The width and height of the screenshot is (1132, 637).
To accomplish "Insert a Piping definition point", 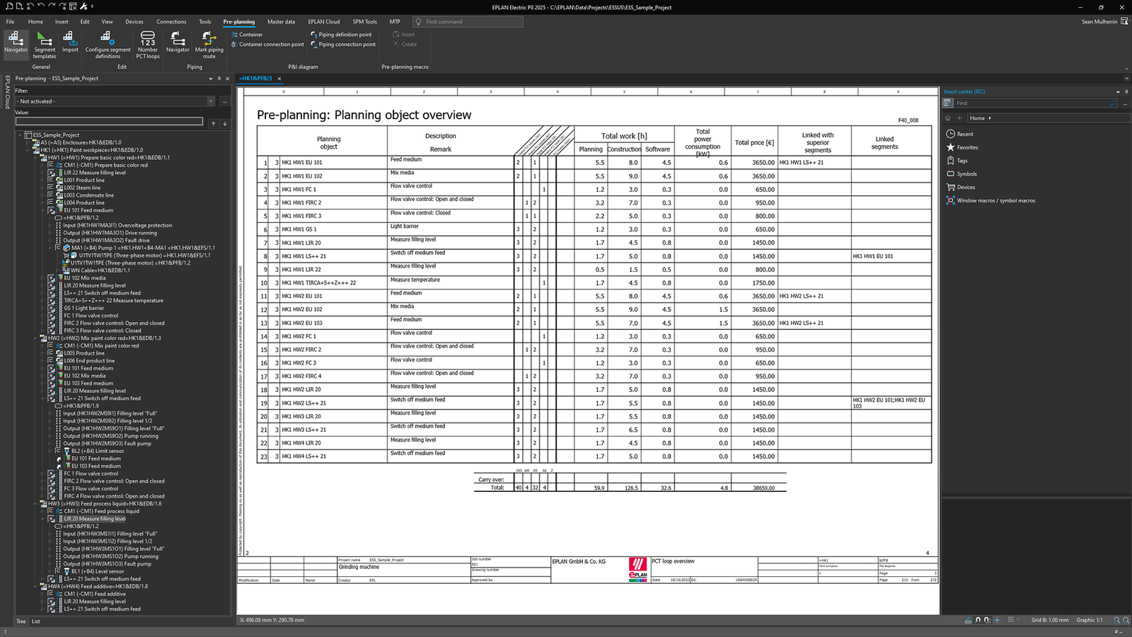I will click(x=343, y=34).
